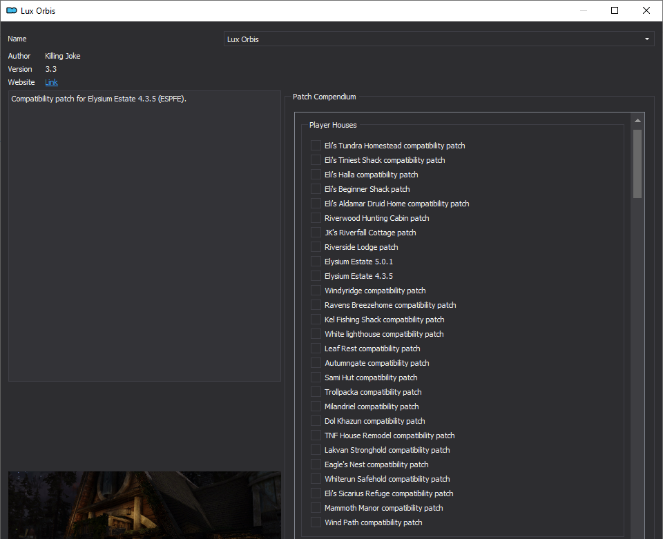Tick Eli's Tiniest Shack compatibility patch checkbox
Screen dimensions: 663x539
tap(316, 159)
